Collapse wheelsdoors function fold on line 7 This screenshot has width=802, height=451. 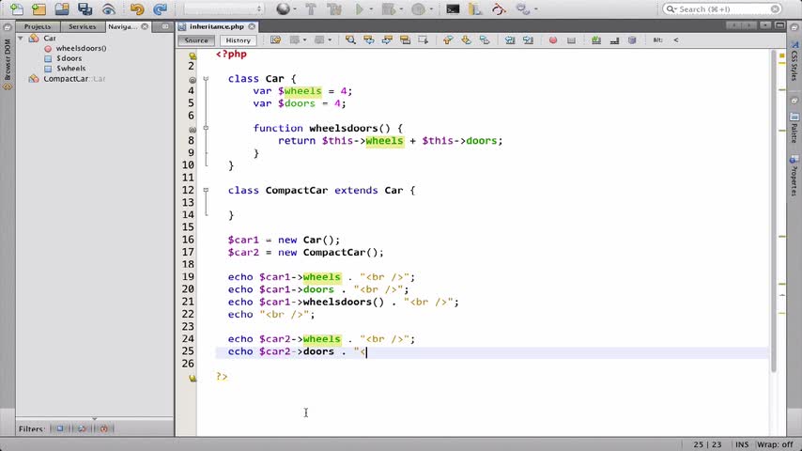tap(206, 128)
